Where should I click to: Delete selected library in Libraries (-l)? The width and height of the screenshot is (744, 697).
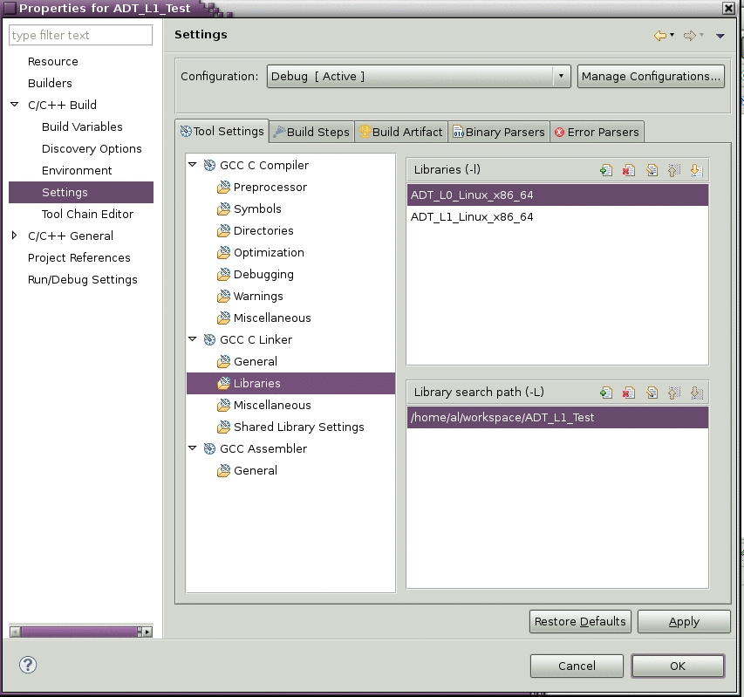629,170
